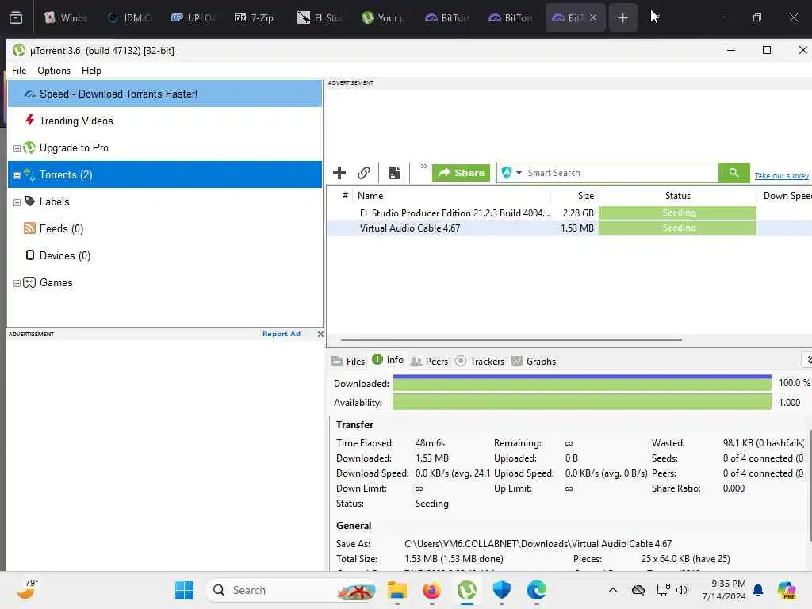Expand the Upgrade to Pro node

click(x=17, y=148)
